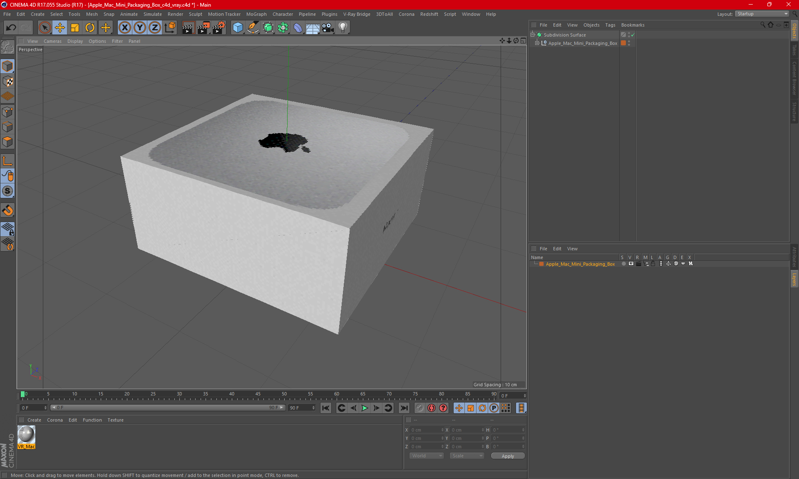Image resolution: width=799 pixels, height=479 pixels.
Task: Open the viewport Cameras menu
Action: point(52,41)
